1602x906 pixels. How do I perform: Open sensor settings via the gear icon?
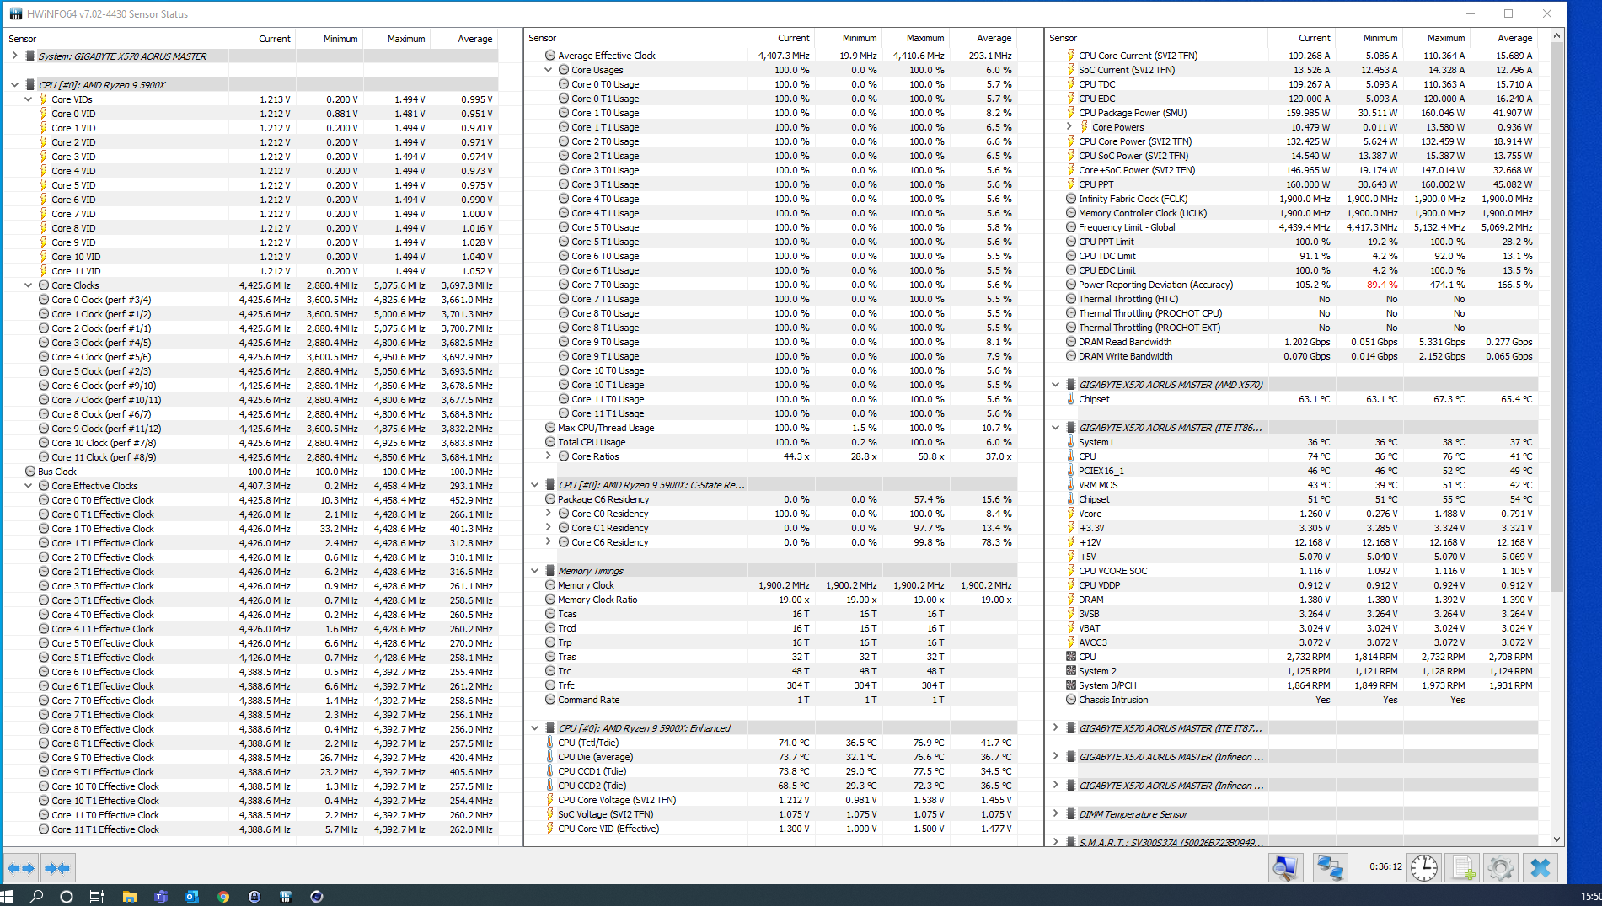[x=1500, y=868]
